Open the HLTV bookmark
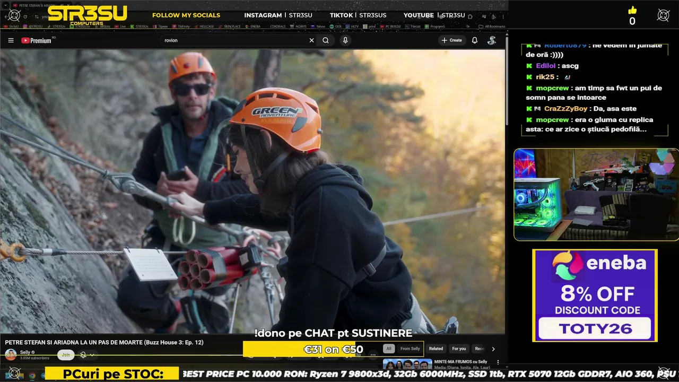 point(352,27)
